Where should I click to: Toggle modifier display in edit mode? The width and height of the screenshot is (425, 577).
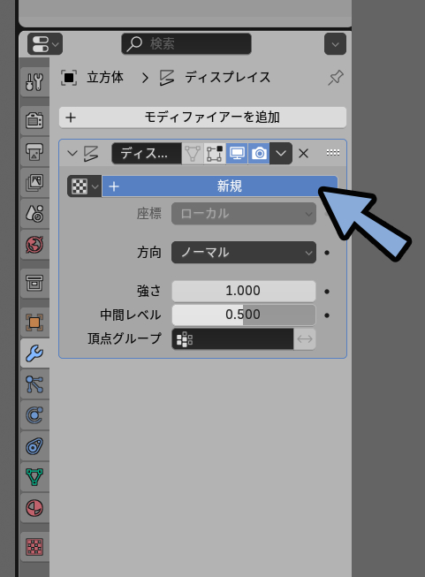[215, 154]
